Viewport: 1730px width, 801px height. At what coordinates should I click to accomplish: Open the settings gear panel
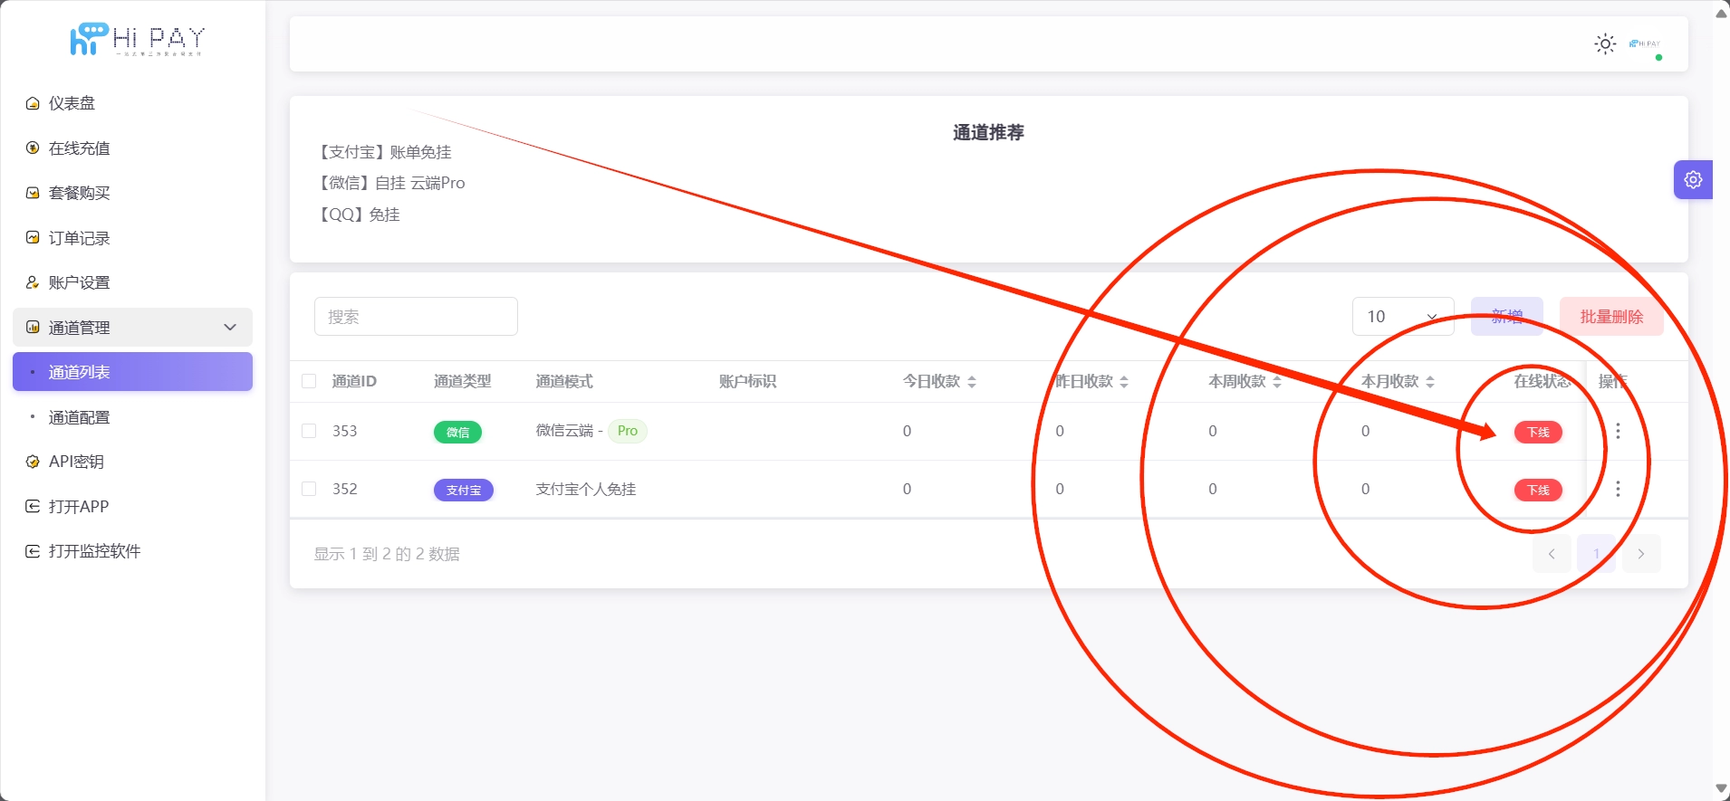[x=1693, y=180]
